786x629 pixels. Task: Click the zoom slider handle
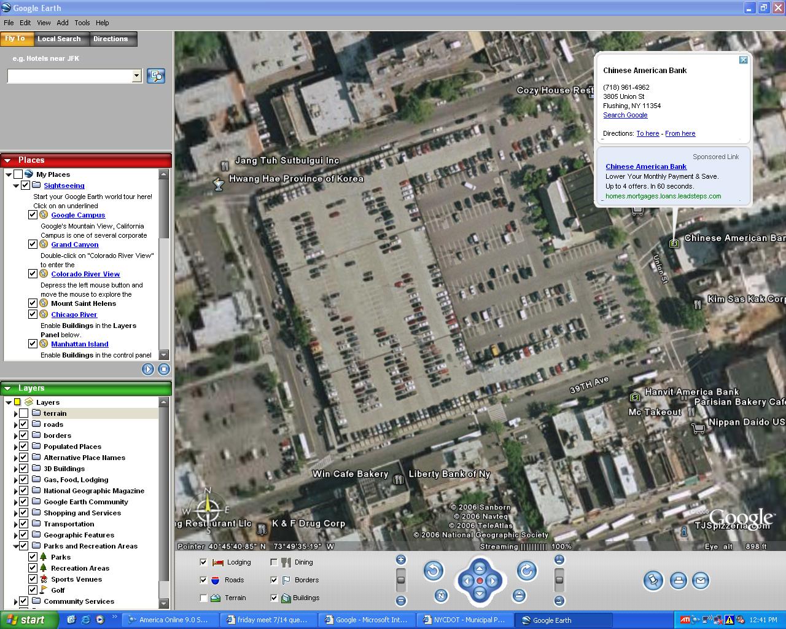tap(401, 580)
